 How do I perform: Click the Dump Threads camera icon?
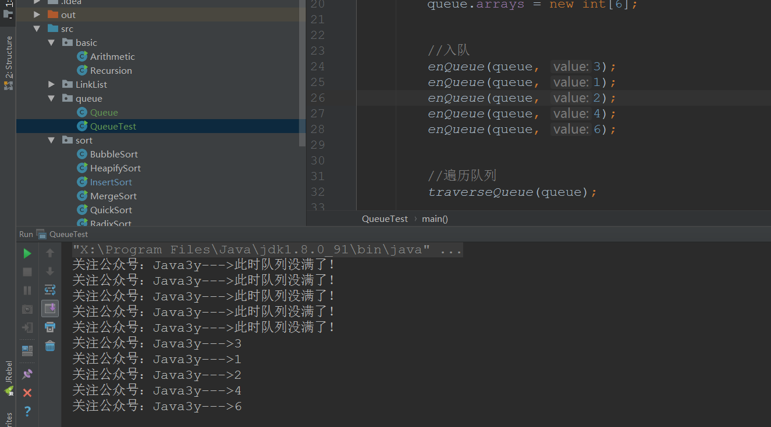pyautogui.click(x=27, y=309)
